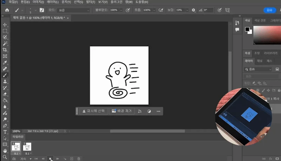This screenshot has width=281, height=161.
Task: Click the 배경 제거 button
Action: tap(122, 111)
